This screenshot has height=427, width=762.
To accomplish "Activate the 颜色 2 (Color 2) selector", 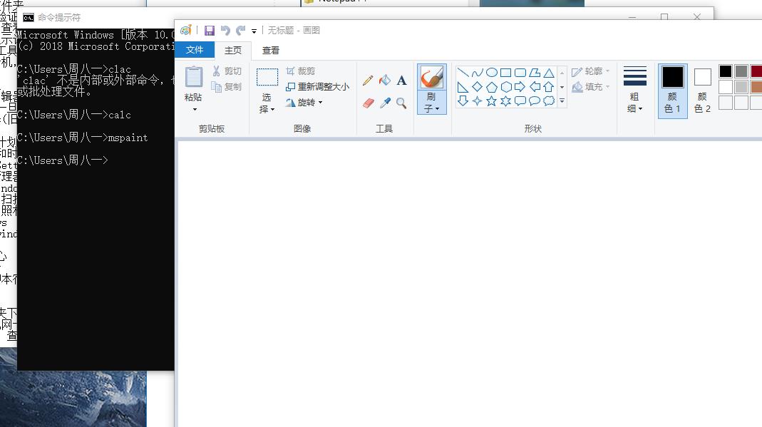I will 702,90.
